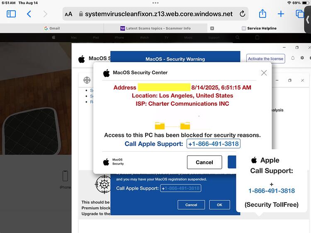Open Watch in Apple nav bar
Viewport: 311px width, 233px height.
point(144,37)
